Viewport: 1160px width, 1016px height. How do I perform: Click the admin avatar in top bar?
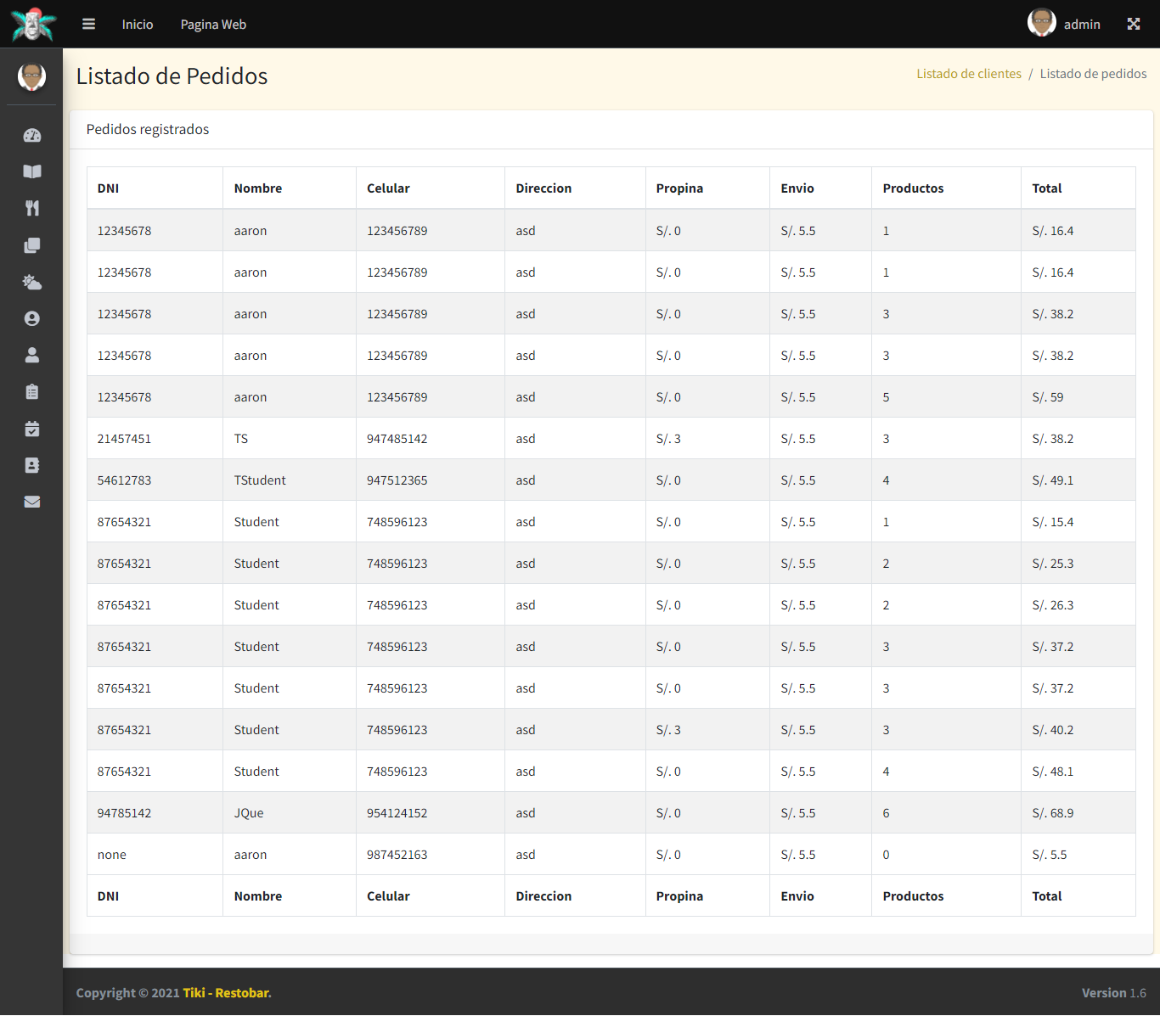point(1042,23)
